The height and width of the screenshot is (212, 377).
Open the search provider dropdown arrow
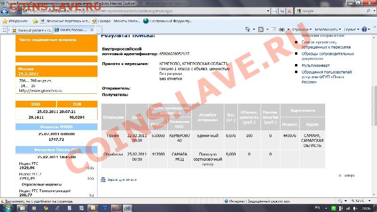click(x=374, y=11)
